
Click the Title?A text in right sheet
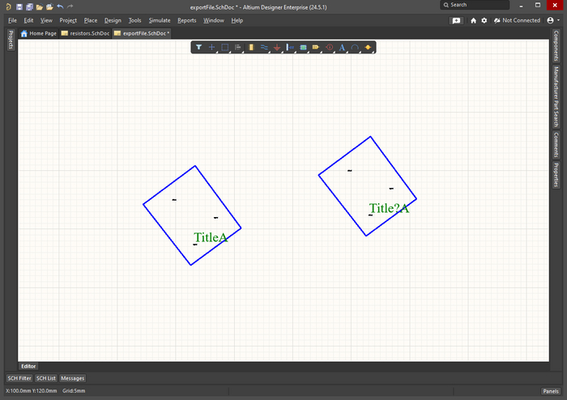coord(389,208)
